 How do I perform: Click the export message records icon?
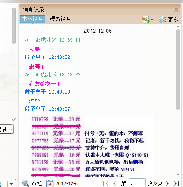click(x=146, y=19)
